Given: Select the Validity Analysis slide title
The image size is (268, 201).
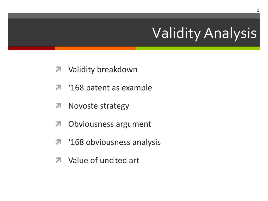Looking at the screenshot, I should [x=204, y=33].
